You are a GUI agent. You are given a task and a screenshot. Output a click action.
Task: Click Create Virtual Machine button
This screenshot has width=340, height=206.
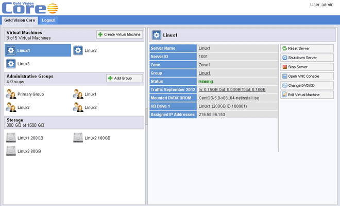pyautogui.click(x=120, y=34)
